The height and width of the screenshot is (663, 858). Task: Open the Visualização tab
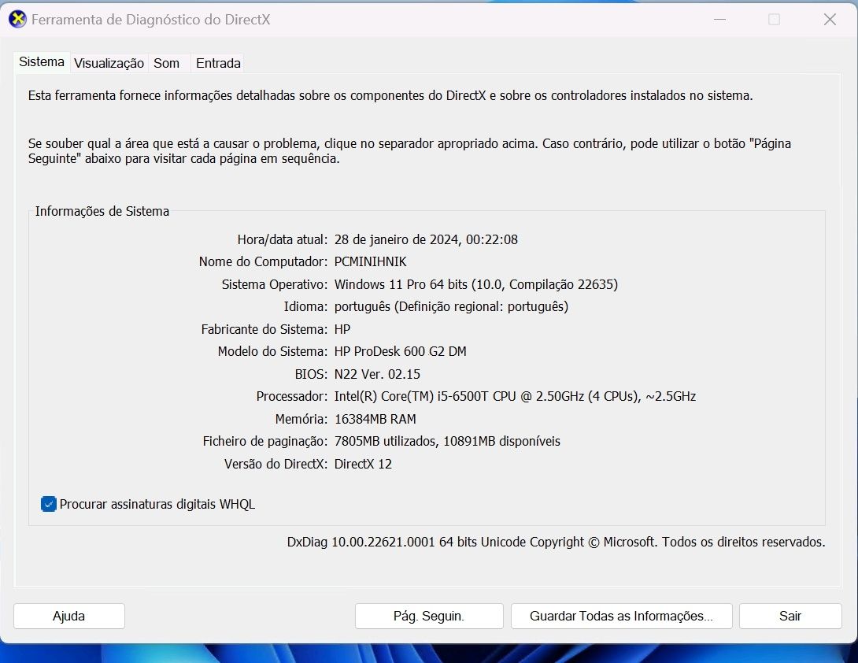109,63
